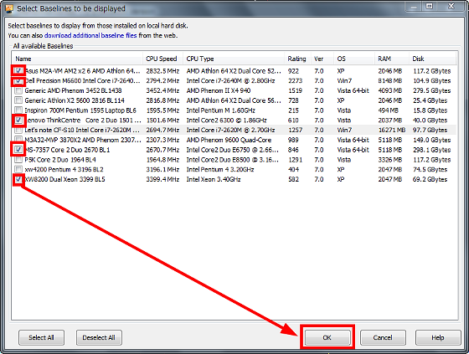Viewport: 469px width, 354px height.
Task: Click the Deselect All button
Action: pyautogui.click(x=99, y=337)
